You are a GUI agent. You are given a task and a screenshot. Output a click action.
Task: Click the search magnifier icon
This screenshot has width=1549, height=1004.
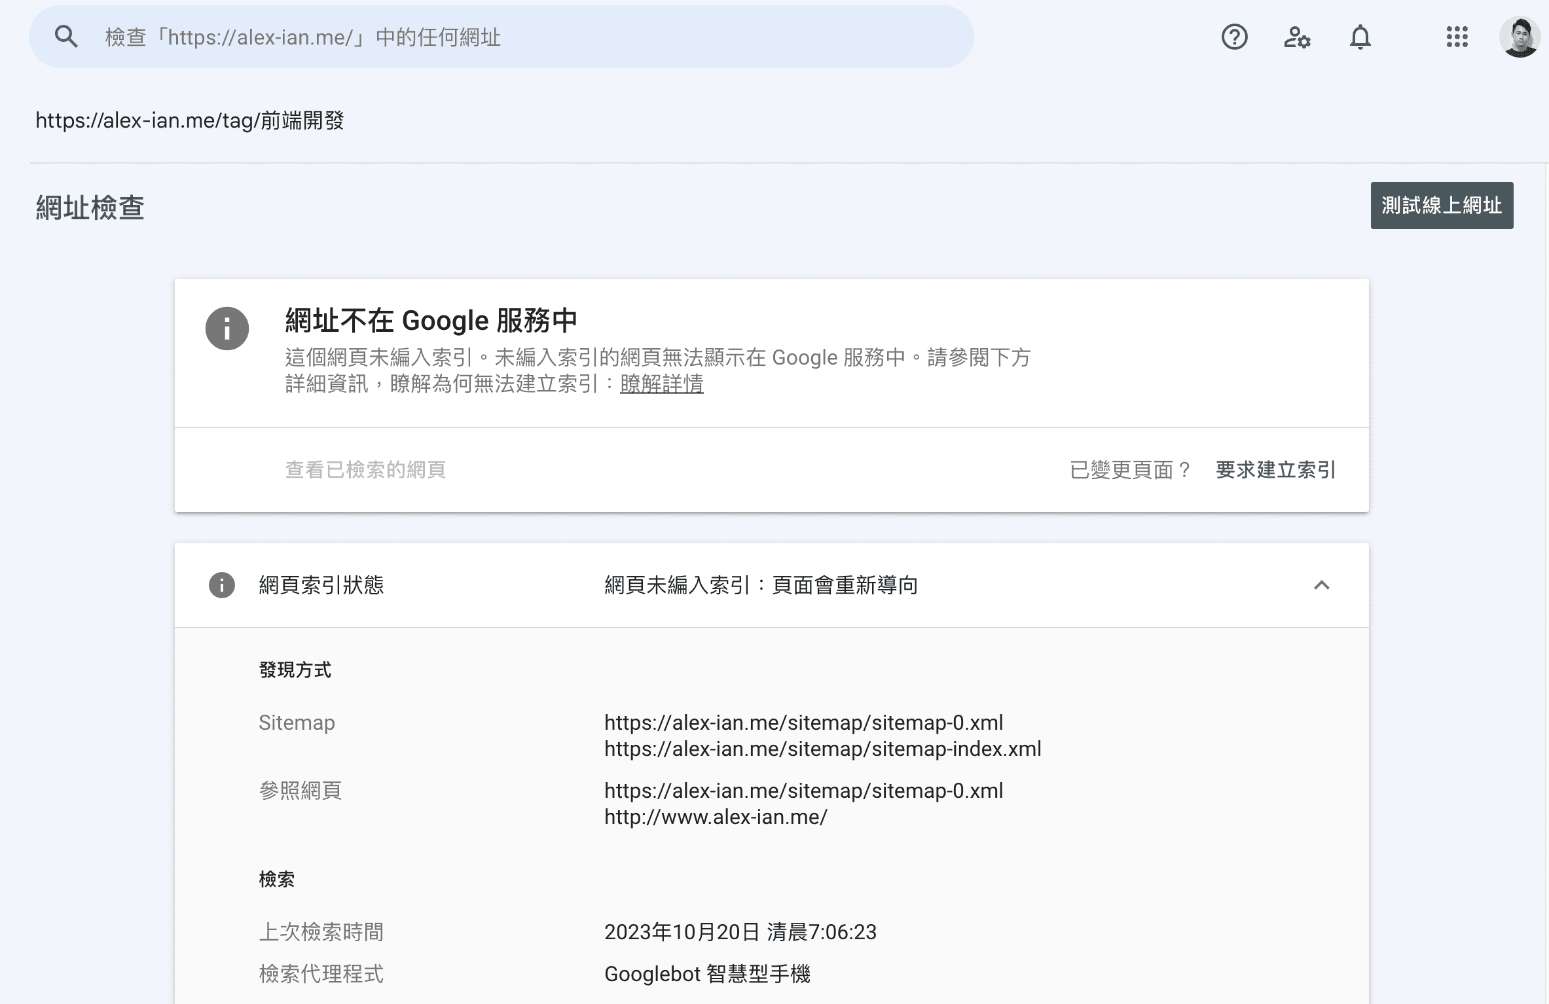click(66, 37)
